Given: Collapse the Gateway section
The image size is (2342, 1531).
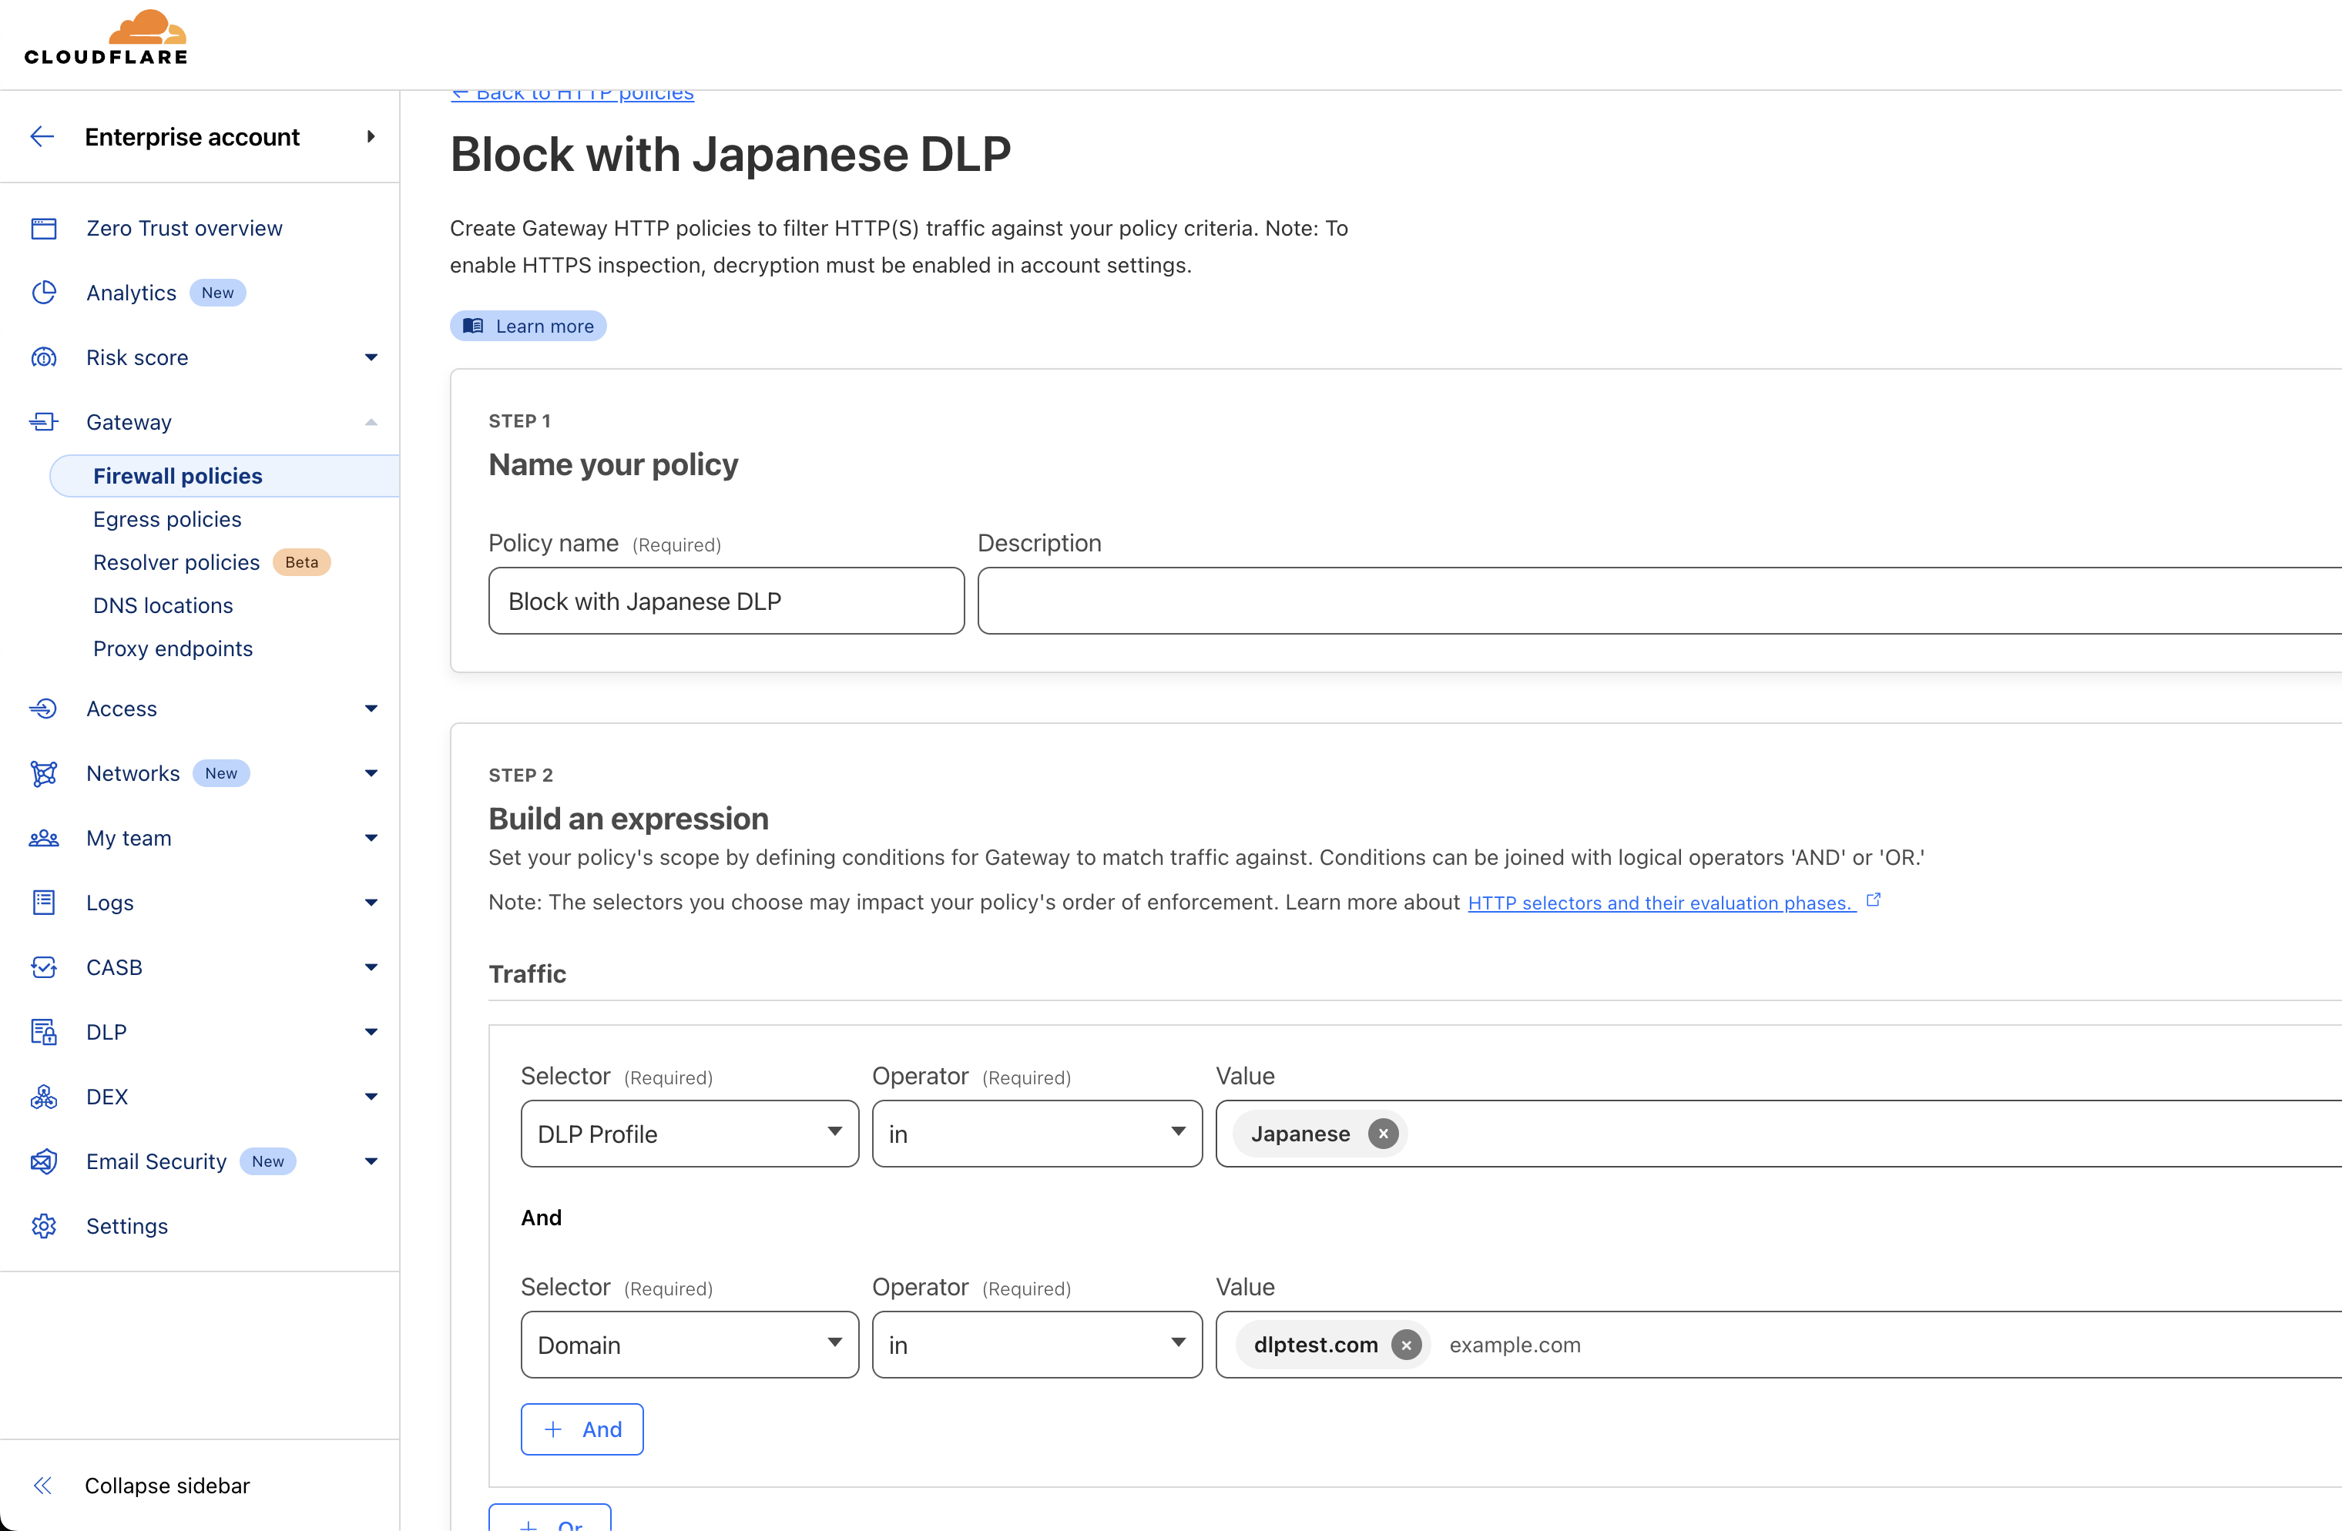Looking at the screenshot, I should coord(371,422).
